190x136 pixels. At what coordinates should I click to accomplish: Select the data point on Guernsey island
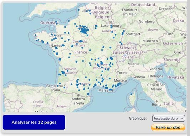[x=56, y=22]
